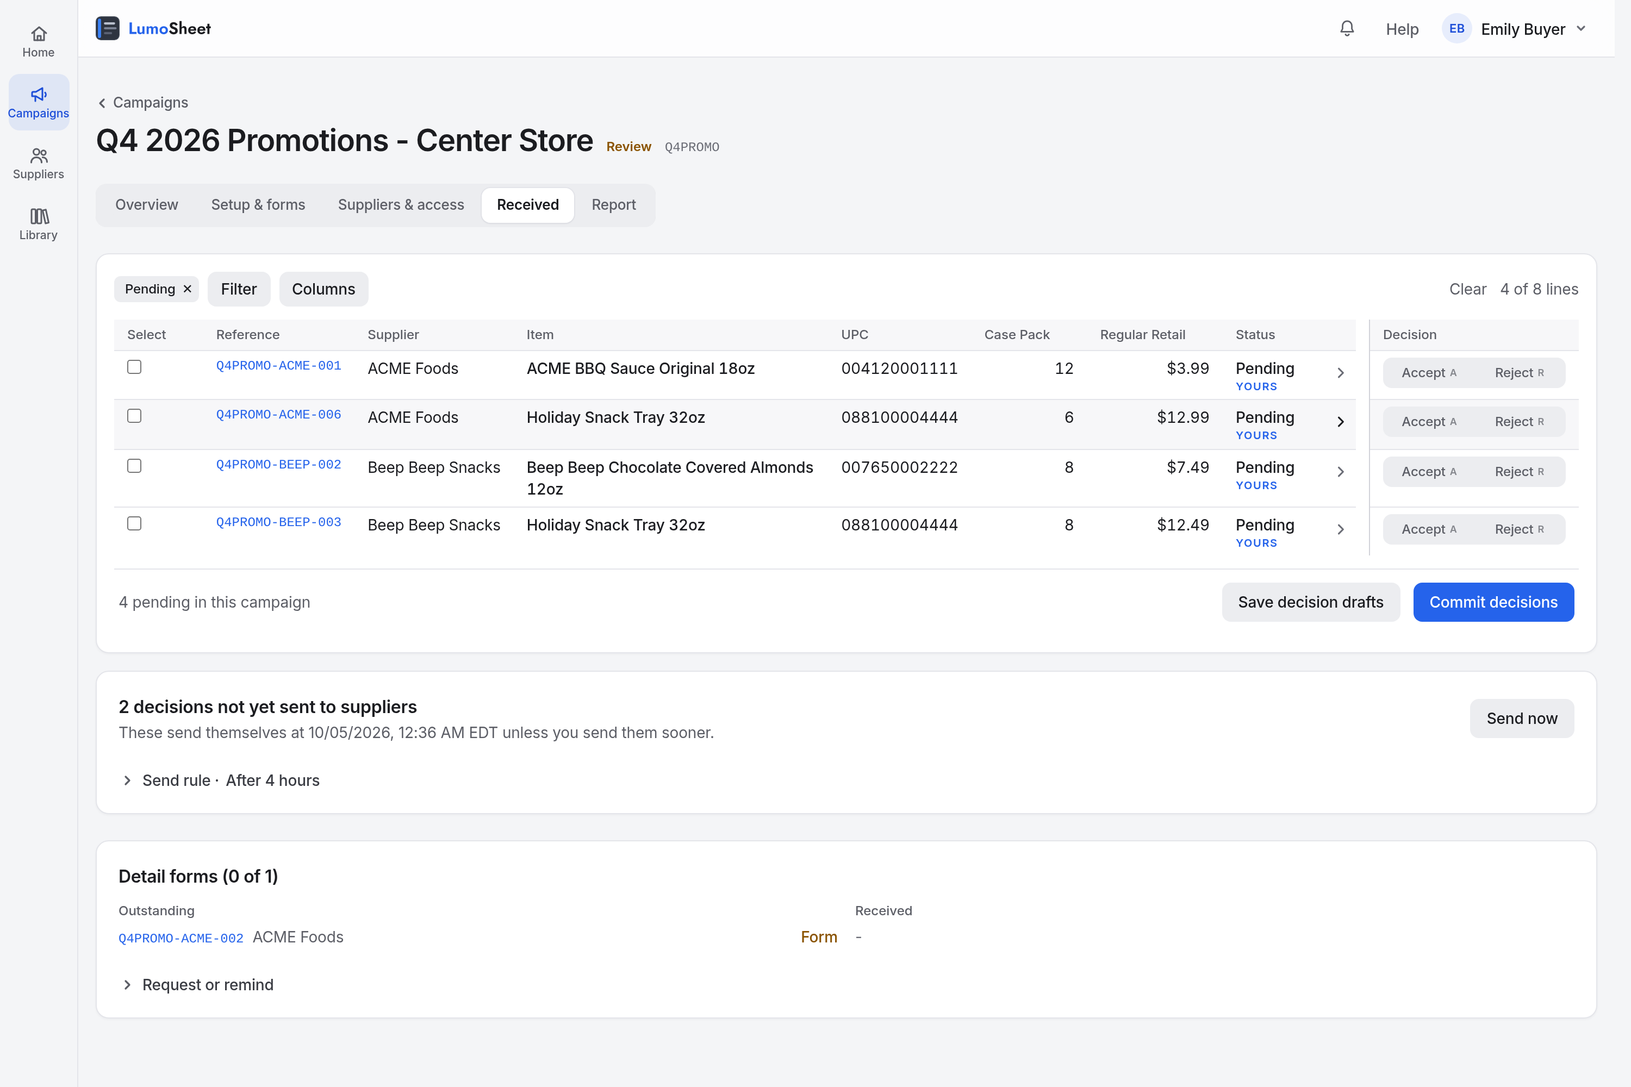1631x1087 pixels.
Task: Click Save decision drafts
Action: click(x=1311, y=602)
